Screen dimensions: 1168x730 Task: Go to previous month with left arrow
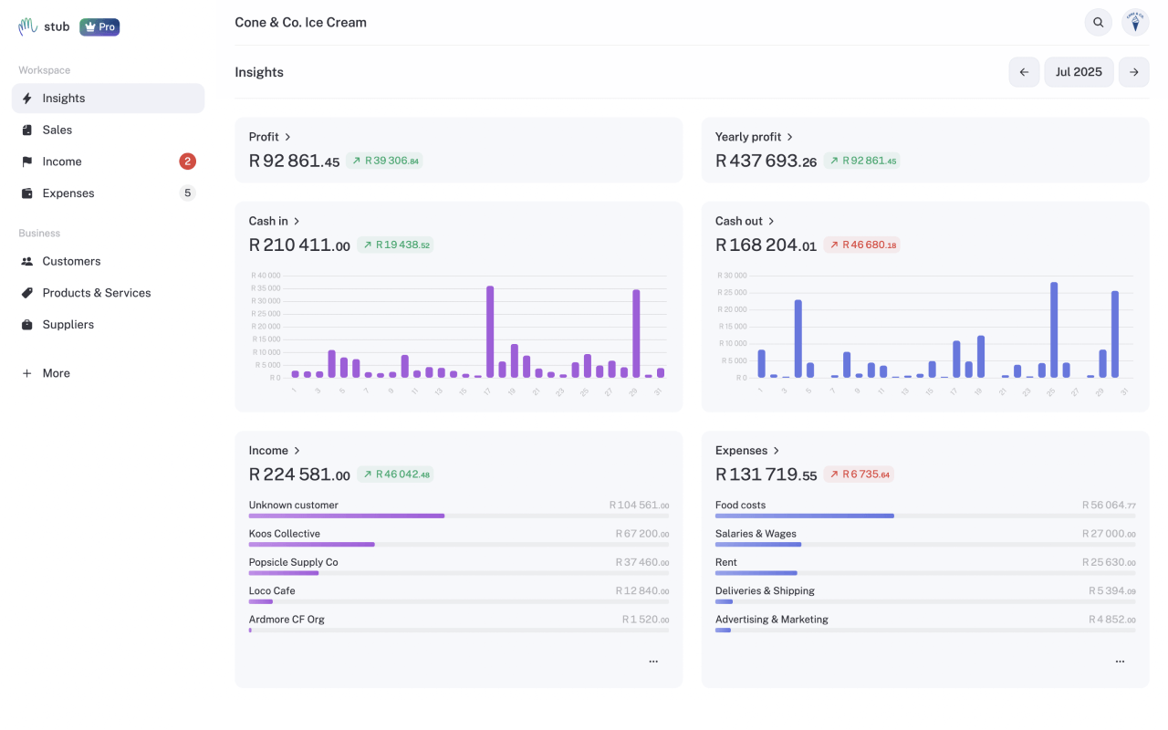(x=1024, y=71)
